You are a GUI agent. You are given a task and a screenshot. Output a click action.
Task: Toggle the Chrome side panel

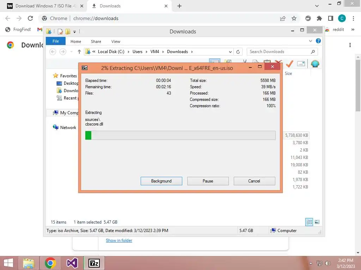331,18
